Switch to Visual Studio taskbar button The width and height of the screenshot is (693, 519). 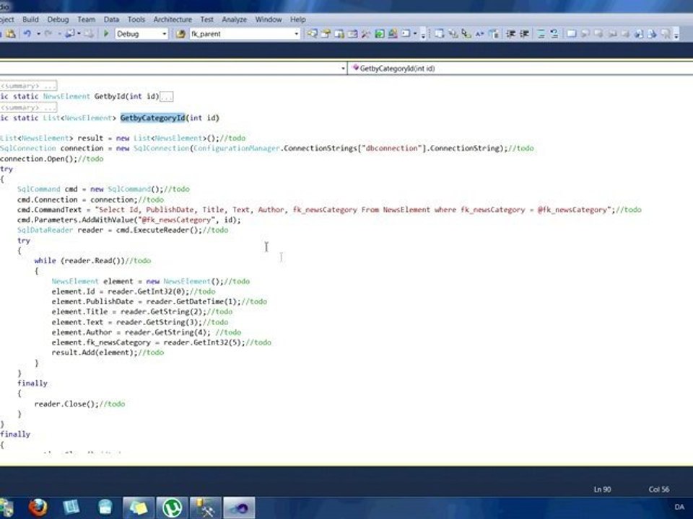tap(239, 507)
